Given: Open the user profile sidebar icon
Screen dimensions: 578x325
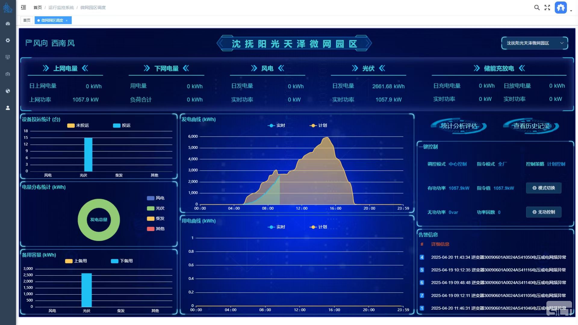Looking at the screenshot, I should [x=8, y=108].
